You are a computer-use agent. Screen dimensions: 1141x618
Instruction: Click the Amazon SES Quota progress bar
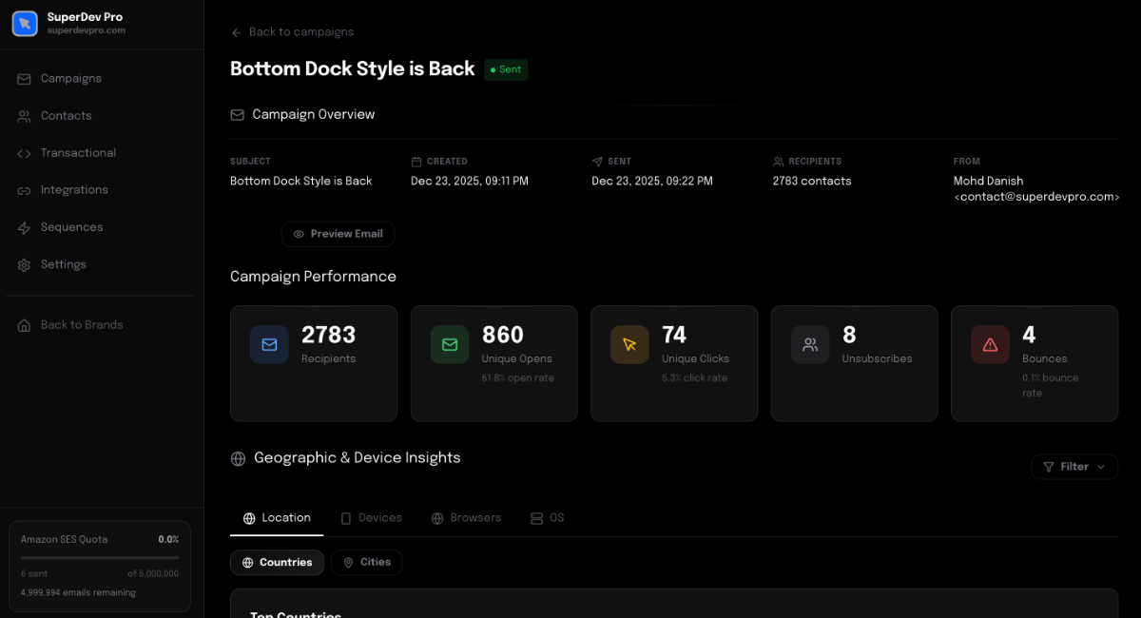[100, 557]
